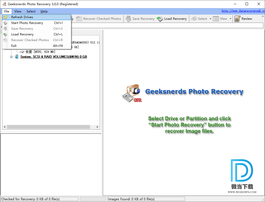Click the Save Recovery toolbar disk icon
Screen dimensions: 265x202
tap(128, 18)
